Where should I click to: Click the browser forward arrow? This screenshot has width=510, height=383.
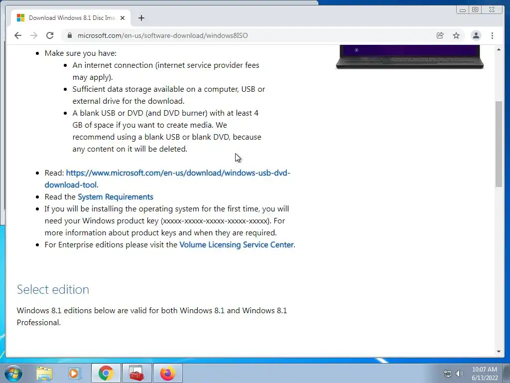tap(34, 35)
